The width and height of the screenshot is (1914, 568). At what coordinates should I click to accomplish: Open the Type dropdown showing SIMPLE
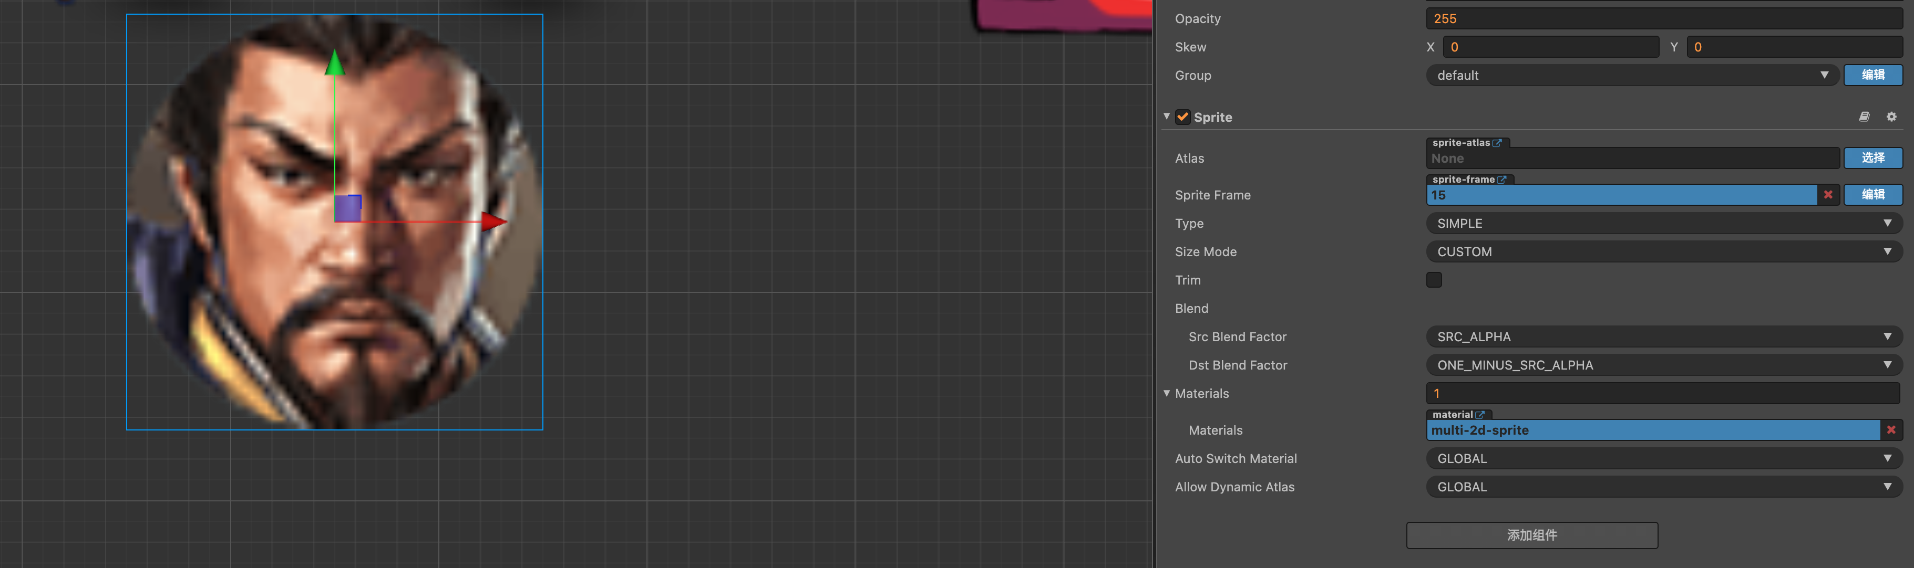1664,224
